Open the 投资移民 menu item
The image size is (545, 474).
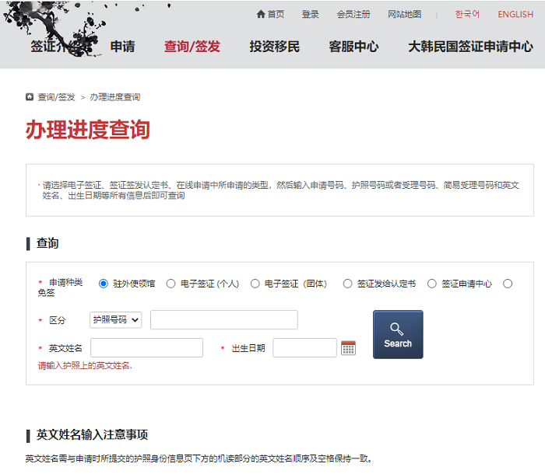275,47
